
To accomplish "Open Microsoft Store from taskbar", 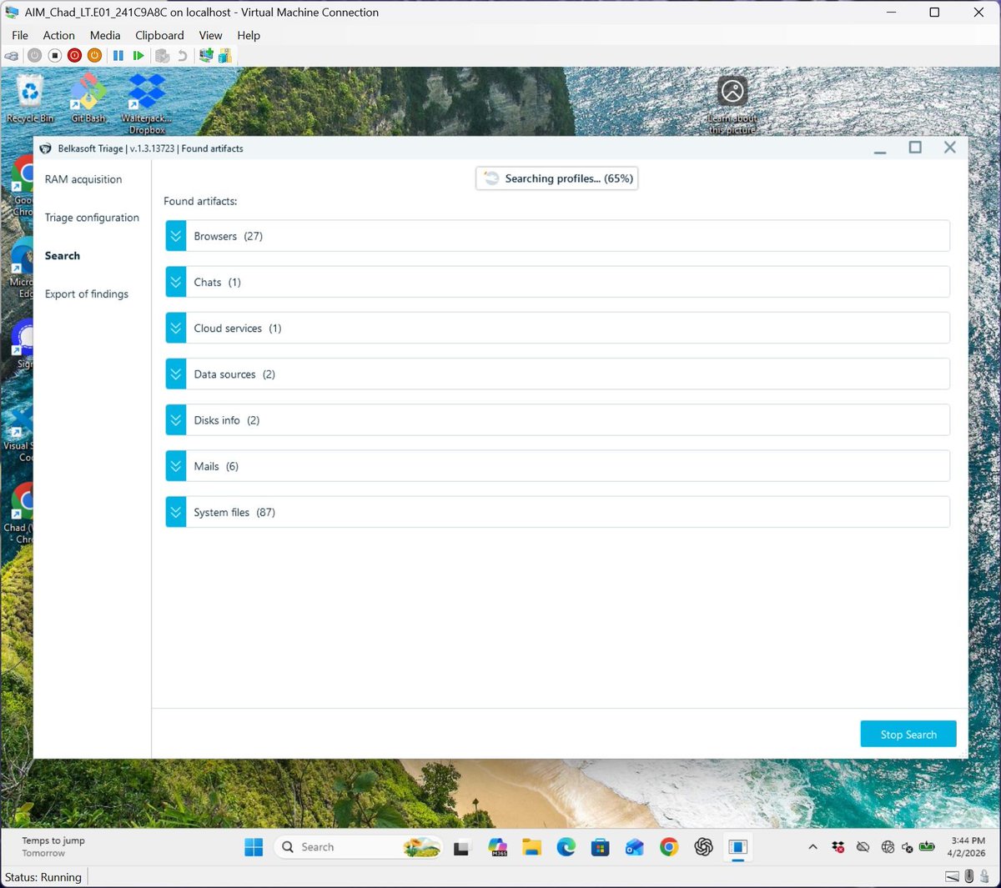I will tap(601, 847).
